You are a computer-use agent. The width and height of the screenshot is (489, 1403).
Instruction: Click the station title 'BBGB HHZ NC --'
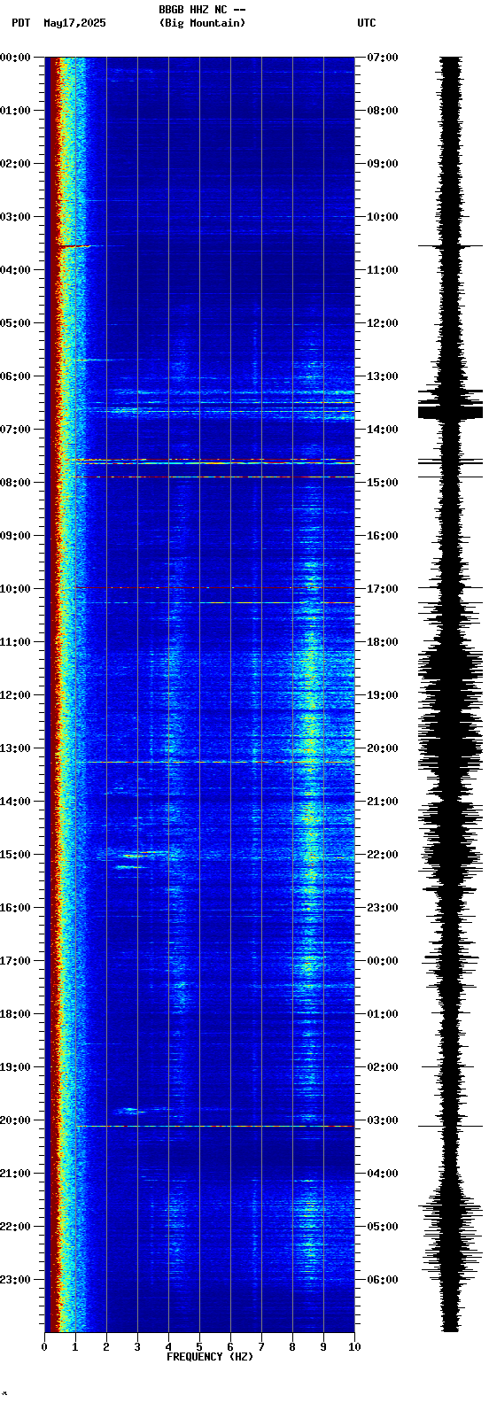click(x=202, y=10)
